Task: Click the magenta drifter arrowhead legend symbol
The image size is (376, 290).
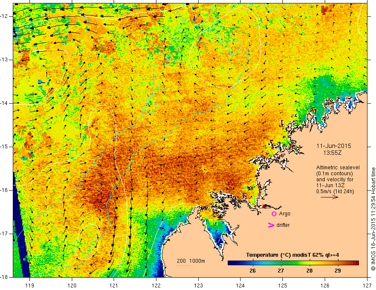Action: click(x=271, y=225)
